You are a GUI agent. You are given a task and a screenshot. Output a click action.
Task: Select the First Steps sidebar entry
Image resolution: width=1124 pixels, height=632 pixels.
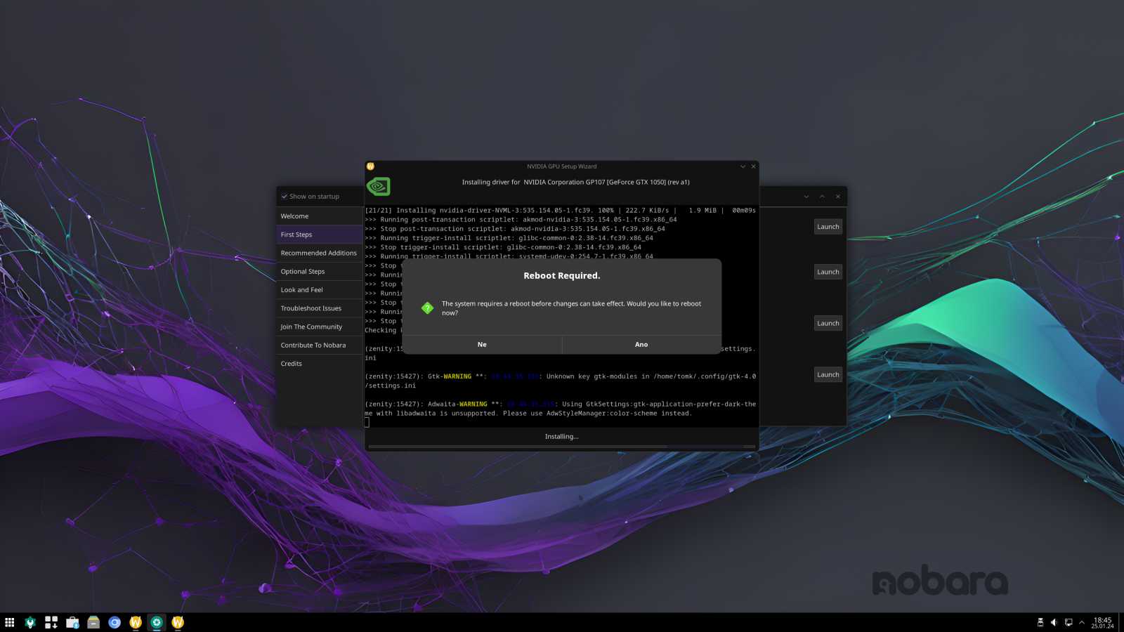(320, 235)
